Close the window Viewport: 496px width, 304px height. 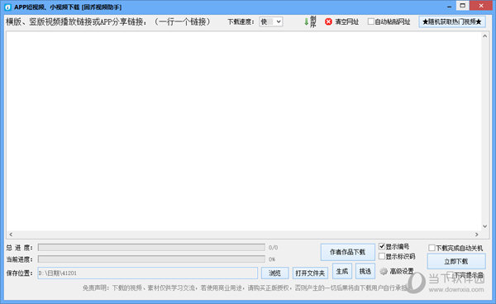point(481,6)
